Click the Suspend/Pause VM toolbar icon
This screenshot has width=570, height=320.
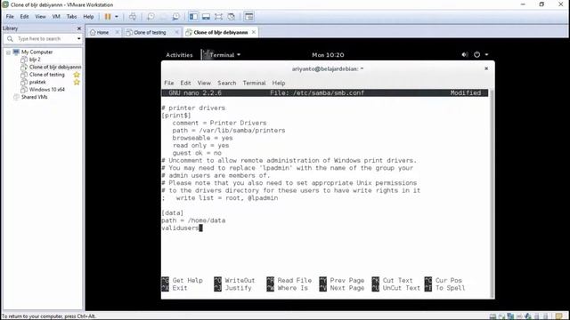[x=108, y=17]
